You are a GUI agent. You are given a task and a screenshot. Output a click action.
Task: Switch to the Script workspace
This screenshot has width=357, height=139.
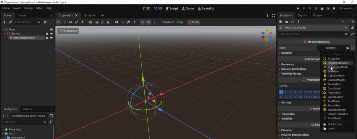point(172,9)
